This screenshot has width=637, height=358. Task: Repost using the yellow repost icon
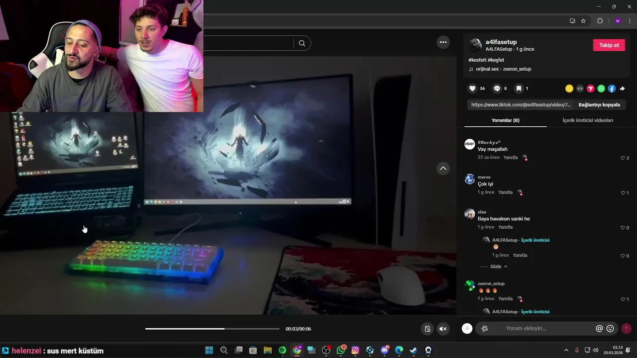point(569,89)
